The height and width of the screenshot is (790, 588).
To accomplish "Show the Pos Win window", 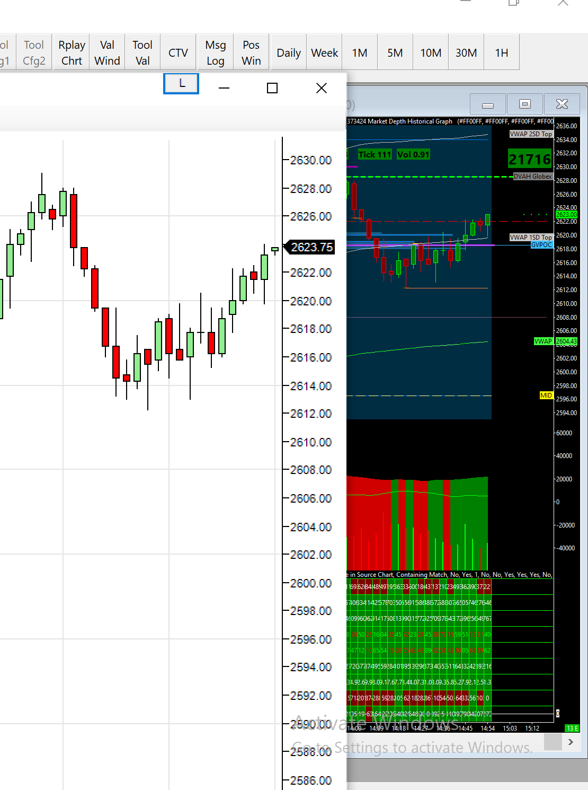I will [251, 52].
